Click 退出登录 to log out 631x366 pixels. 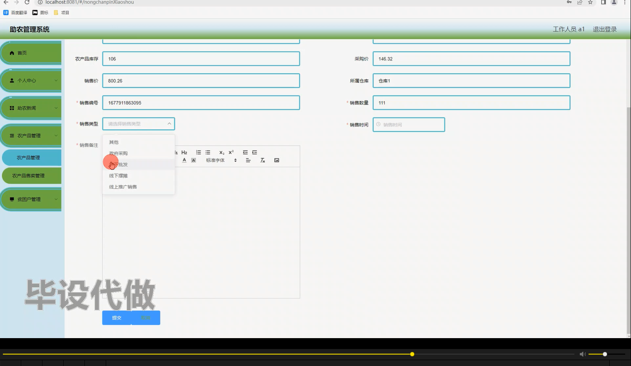coord(605,29)
